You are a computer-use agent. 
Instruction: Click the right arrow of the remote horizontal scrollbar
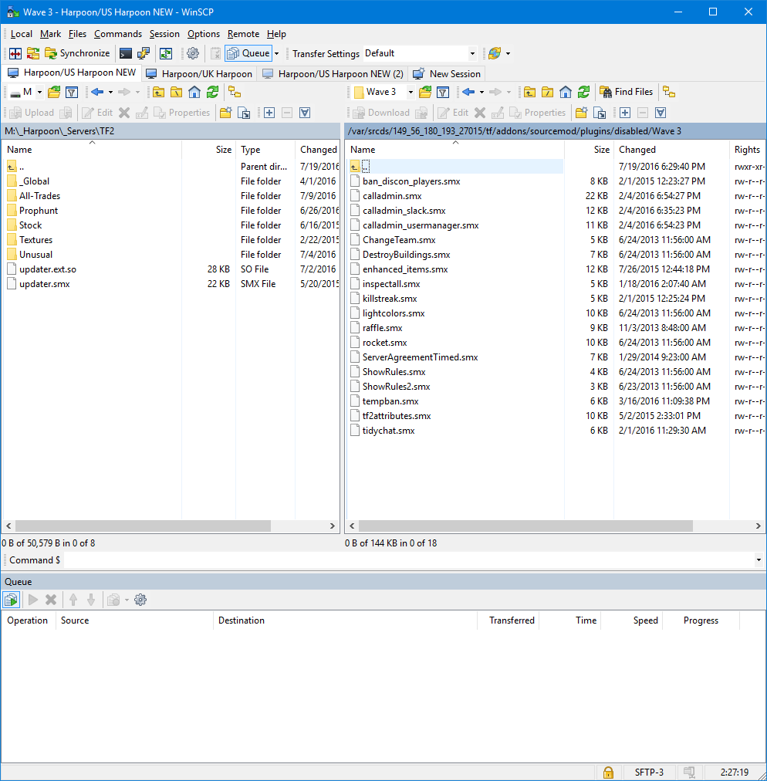click(x=758, y=526)
